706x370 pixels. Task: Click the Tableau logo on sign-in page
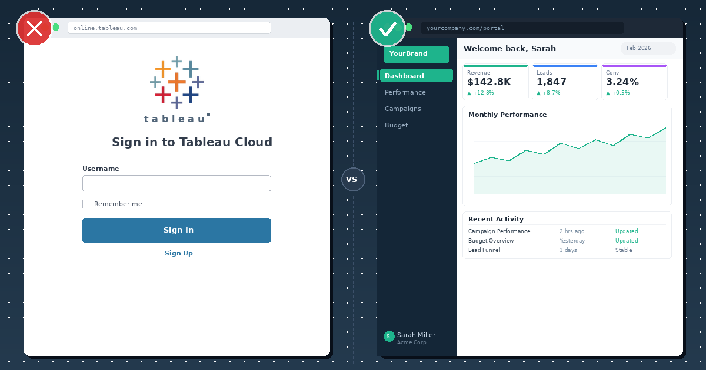pos(176,89)
